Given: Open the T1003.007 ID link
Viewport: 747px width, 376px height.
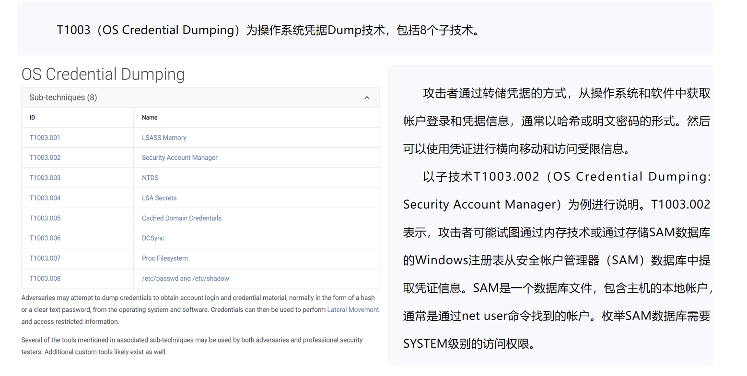Looking at the screenshot, I should tap(45, 258).
